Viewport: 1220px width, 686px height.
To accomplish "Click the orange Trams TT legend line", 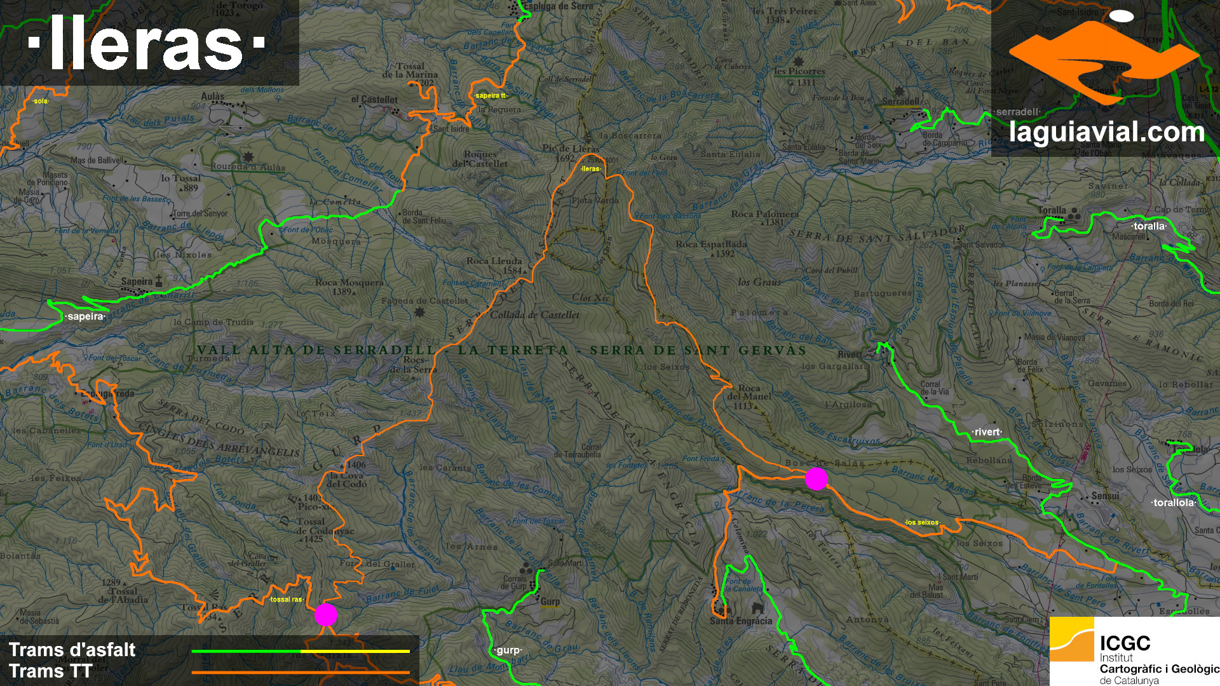I will click(300, 672).
